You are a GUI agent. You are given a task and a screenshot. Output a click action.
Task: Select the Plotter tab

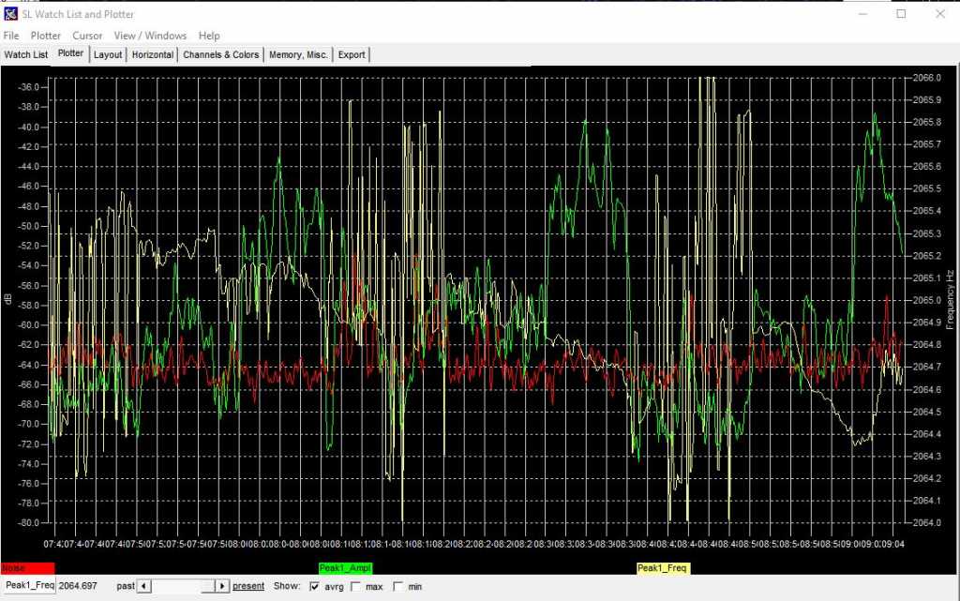pos(70,53)
